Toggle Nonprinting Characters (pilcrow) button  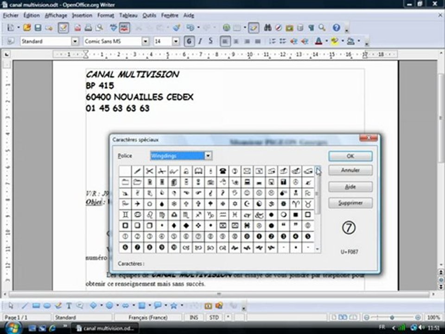tap(311, 28)
